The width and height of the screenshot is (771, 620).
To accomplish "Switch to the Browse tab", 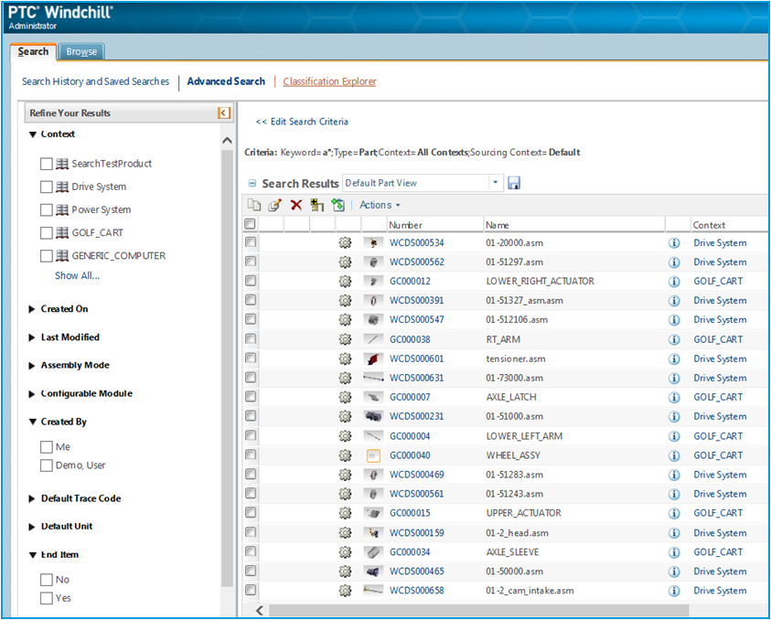I will [x=81, y=51].
